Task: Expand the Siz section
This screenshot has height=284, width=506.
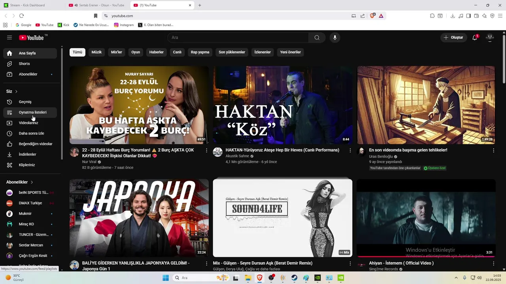Action: [x=12, y=92]
